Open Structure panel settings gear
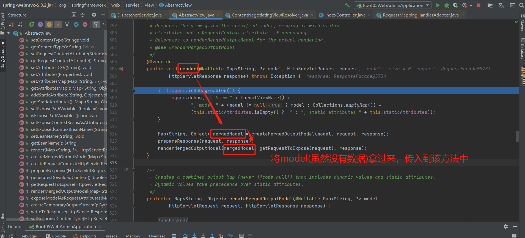 pyautogui.click(x=94, y=15)
